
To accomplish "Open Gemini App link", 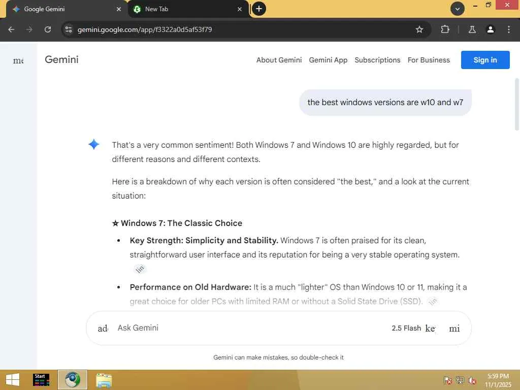I will [x=328, y=60].
